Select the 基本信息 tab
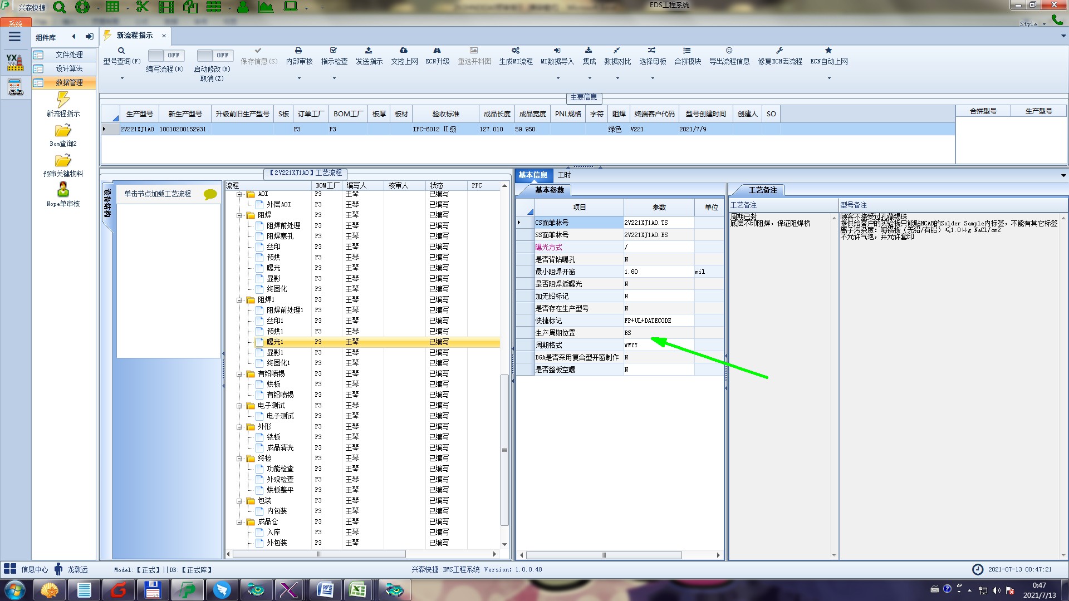This screenshot has height=601, width=1069. [x=533, y=175]
